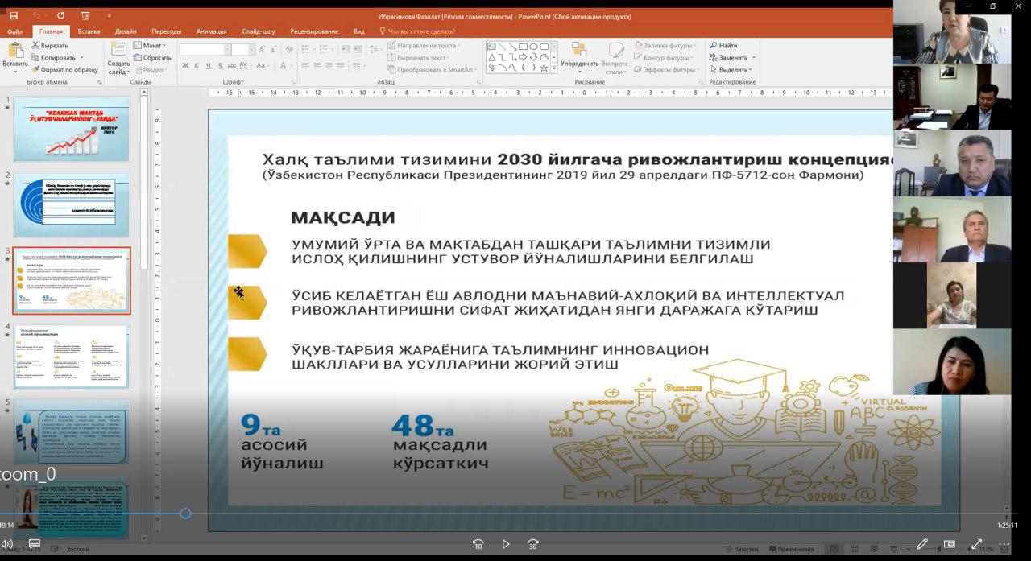The image size is (1031, 561).
Task: Select slide 2 thumbnail with blue circles
Action: (72, 204)
